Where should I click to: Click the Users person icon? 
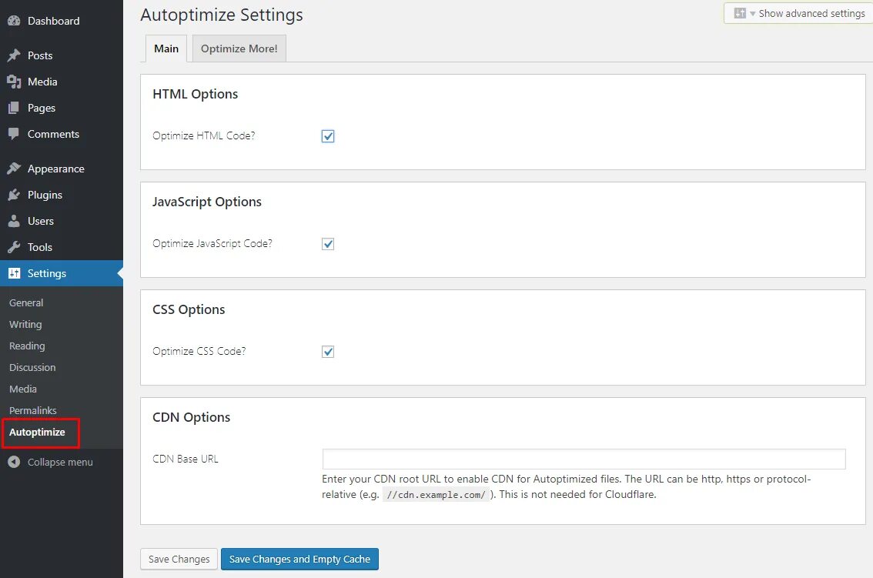tap(14, 221)
